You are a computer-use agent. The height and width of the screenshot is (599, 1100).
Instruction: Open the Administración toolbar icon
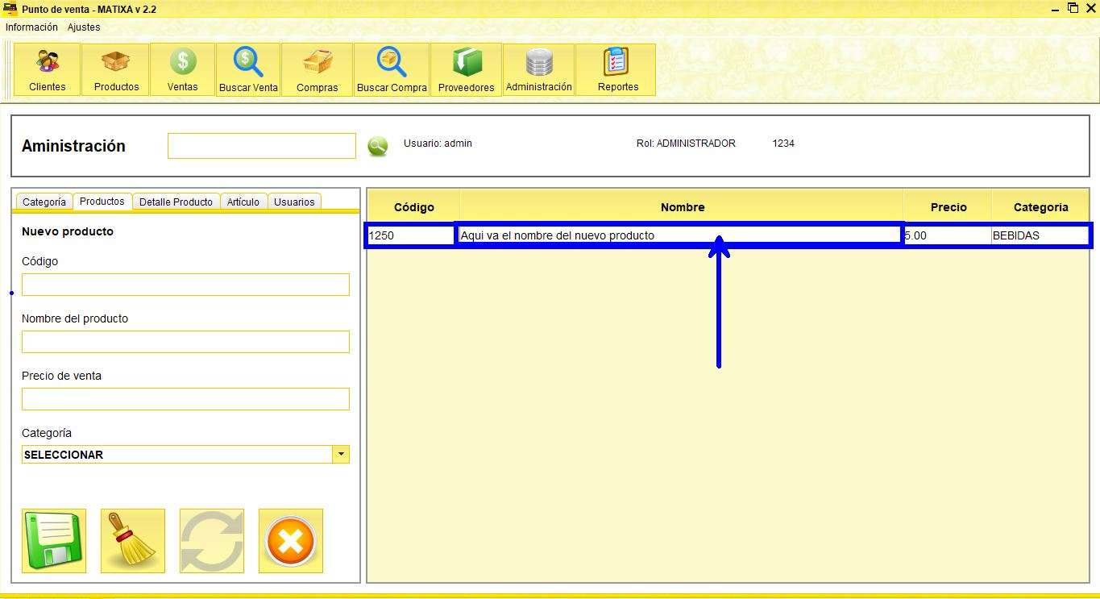click(538, 69)
